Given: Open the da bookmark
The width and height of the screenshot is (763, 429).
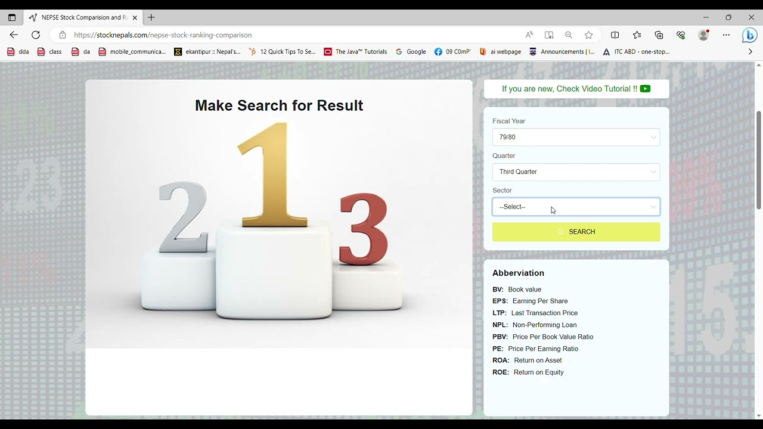Looking at the screenshot, I should (x=80, y=52).
